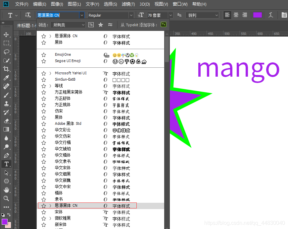Toggle Typekit fonts filter
The width and height of the screenshot is (288, 229).
tap(91, 25)
